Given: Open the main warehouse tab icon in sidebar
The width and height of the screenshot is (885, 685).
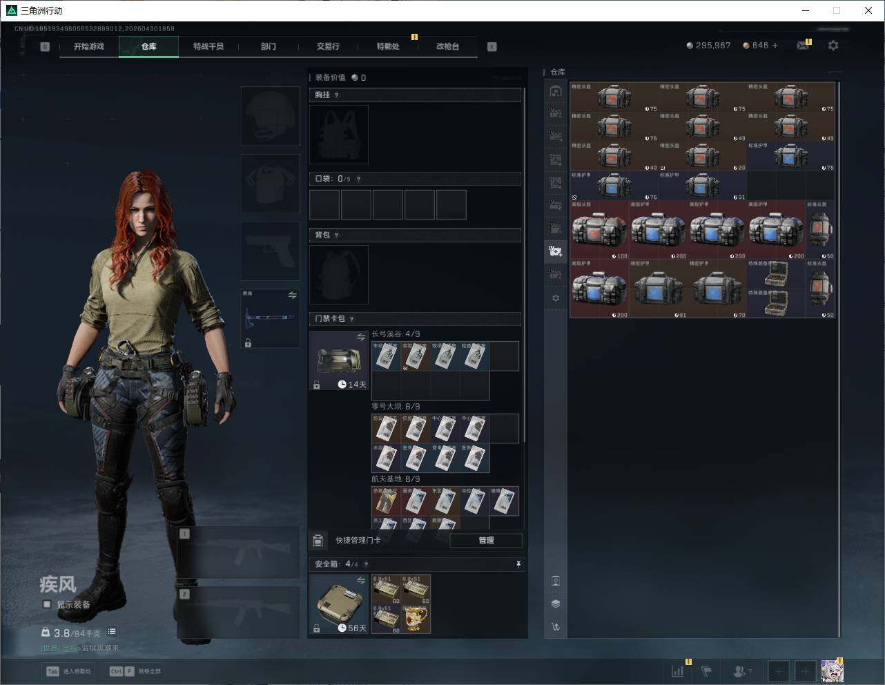Looking at the screenshot, I should 556,91.
